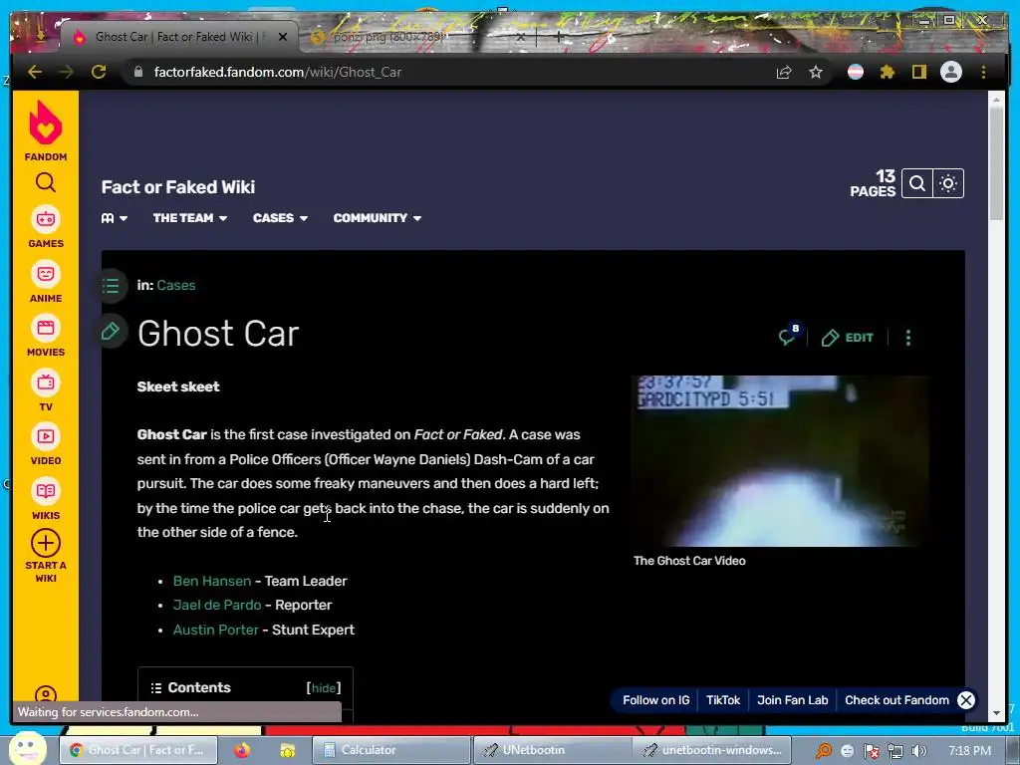Screen dimensions: 1020x765
Task: Open the unetbootin-windows taskbar item
Action: (712, 751)
